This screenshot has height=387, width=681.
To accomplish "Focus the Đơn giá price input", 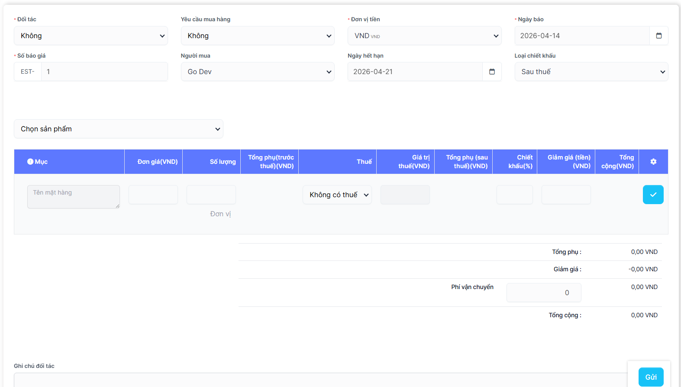I will pyautogui.click(x=153, y=195).
